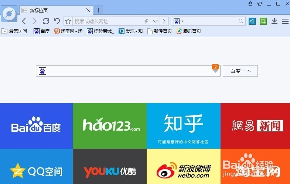The width and height of the screenshot is (290, 184).
Task: Open the downloads icon
Action: click(274, 21)
